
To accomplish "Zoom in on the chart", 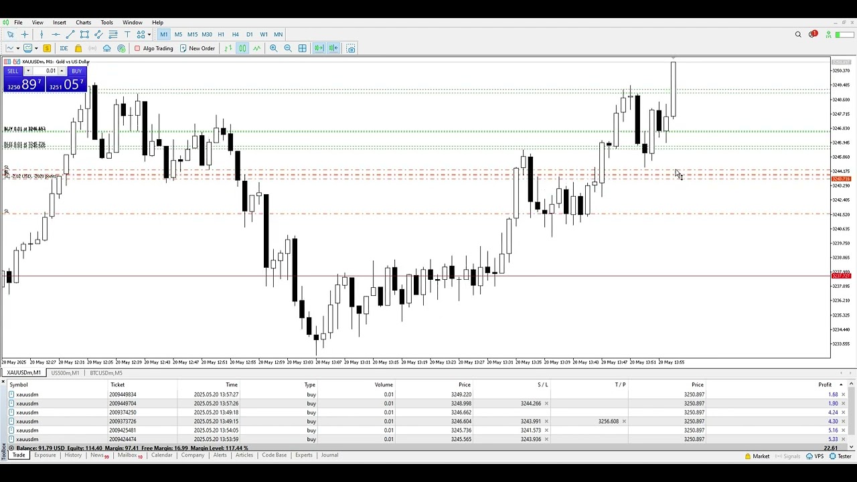I will (x=273, y=48).
